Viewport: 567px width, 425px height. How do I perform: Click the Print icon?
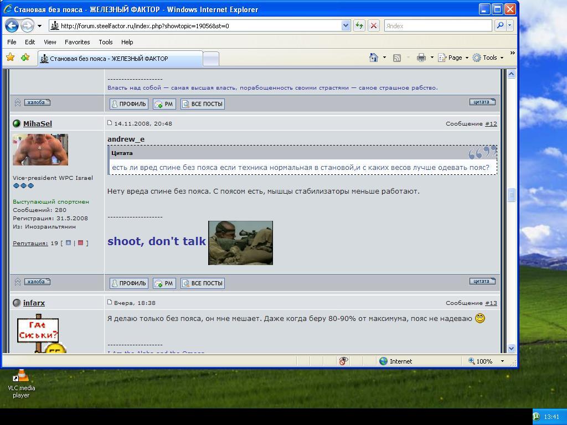tap(421, 58)
